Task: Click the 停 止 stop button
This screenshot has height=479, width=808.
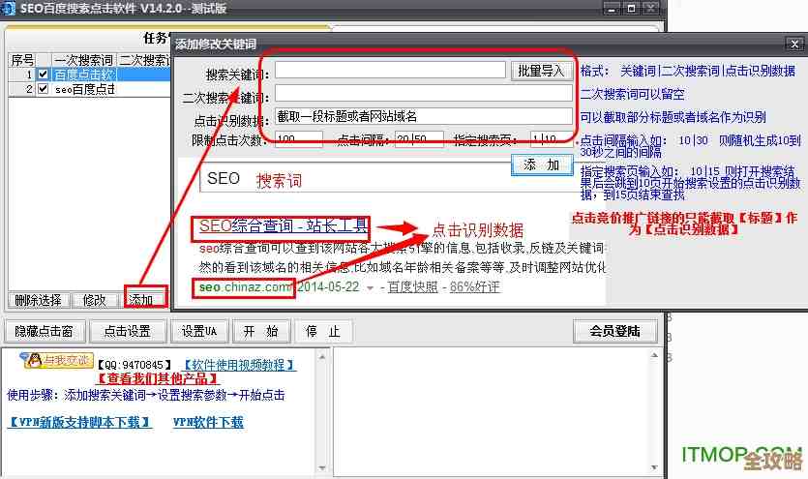Action: pos(323,331)
